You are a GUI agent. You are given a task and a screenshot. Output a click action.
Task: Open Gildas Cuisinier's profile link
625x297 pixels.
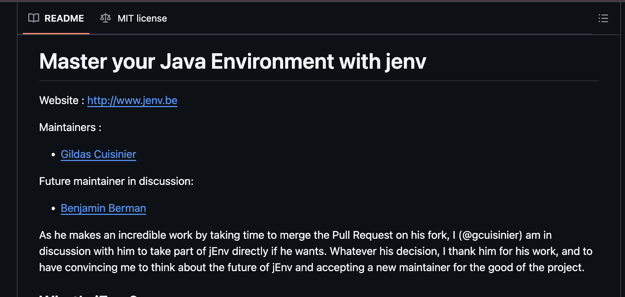point(98,155)
